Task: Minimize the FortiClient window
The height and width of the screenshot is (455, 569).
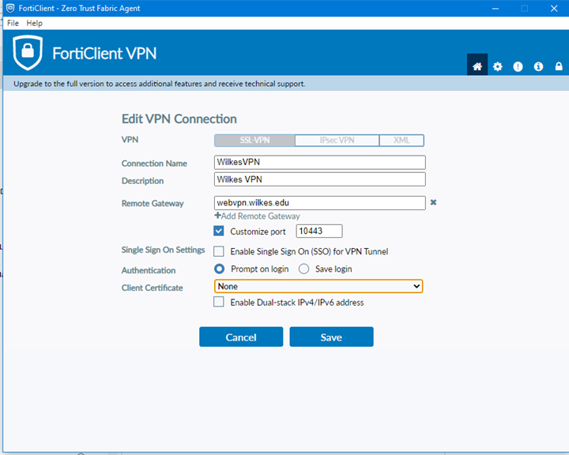Action: [496, 9]
